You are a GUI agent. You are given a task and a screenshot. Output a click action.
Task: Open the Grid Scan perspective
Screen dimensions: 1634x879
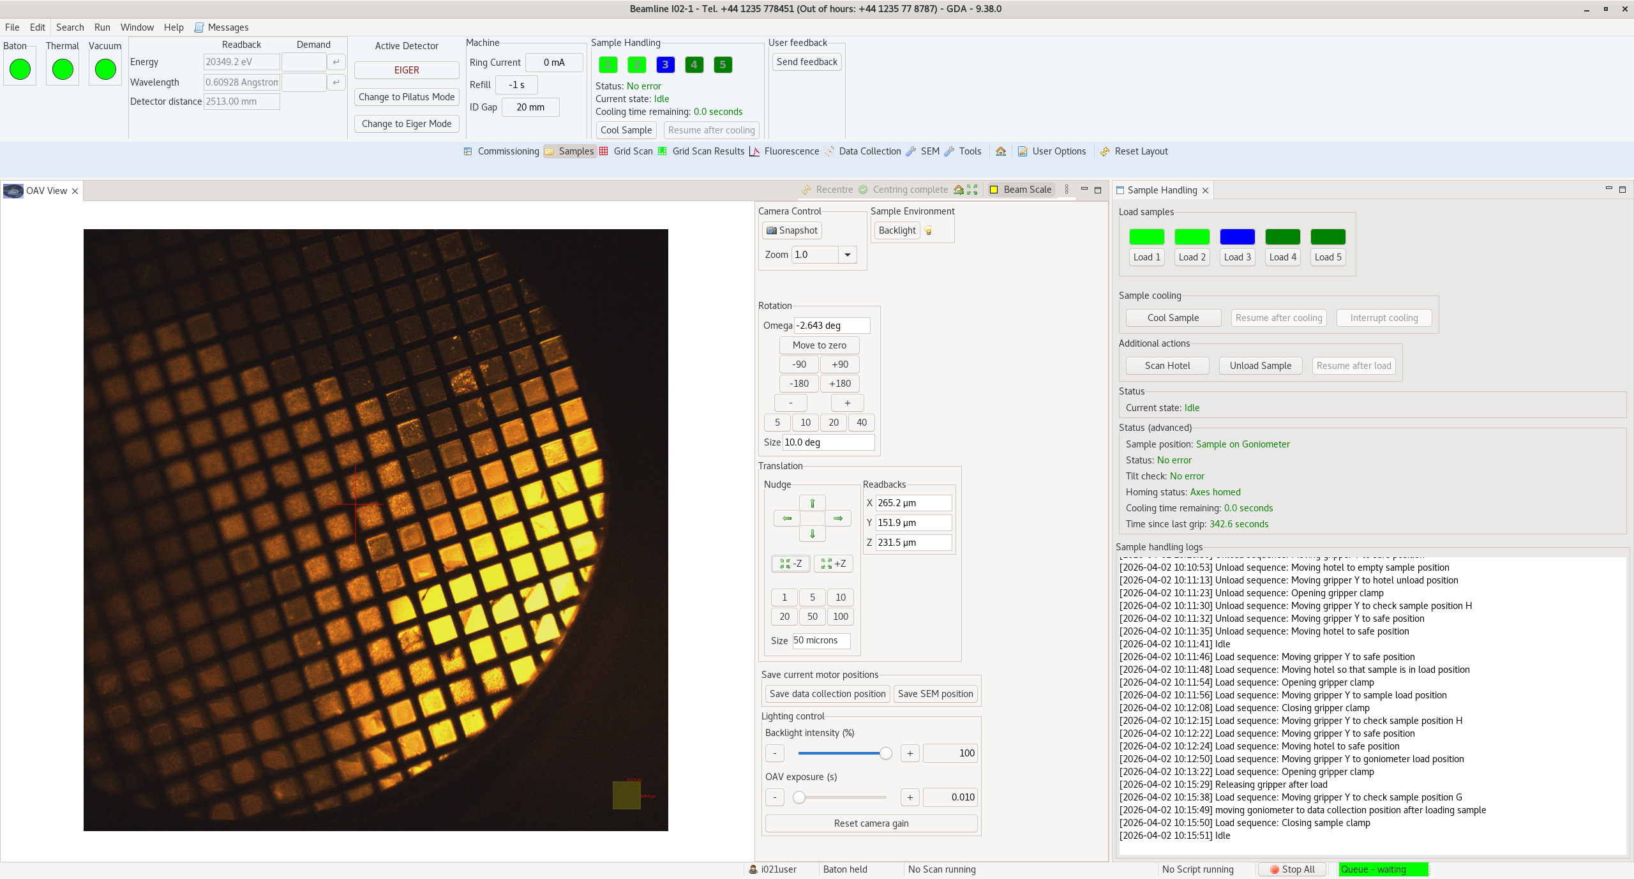pos(626,151)
